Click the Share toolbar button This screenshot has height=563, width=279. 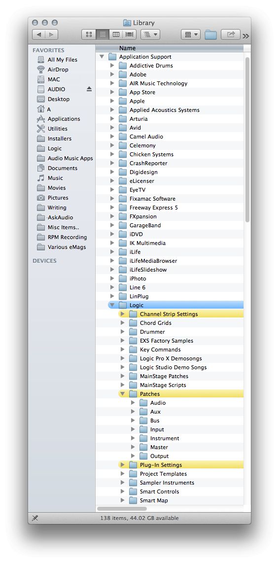(x=231, y=35)
